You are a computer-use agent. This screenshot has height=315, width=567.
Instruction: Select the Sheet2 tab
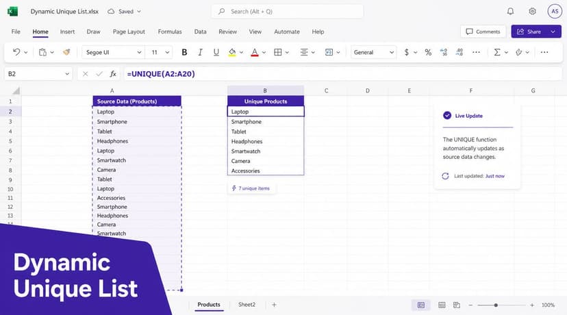(x=247, y=305)
